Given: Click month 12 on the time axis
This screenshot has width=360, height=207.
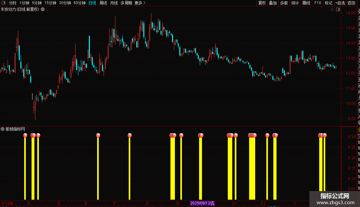Looking at the screenshot, I should 263,203.
